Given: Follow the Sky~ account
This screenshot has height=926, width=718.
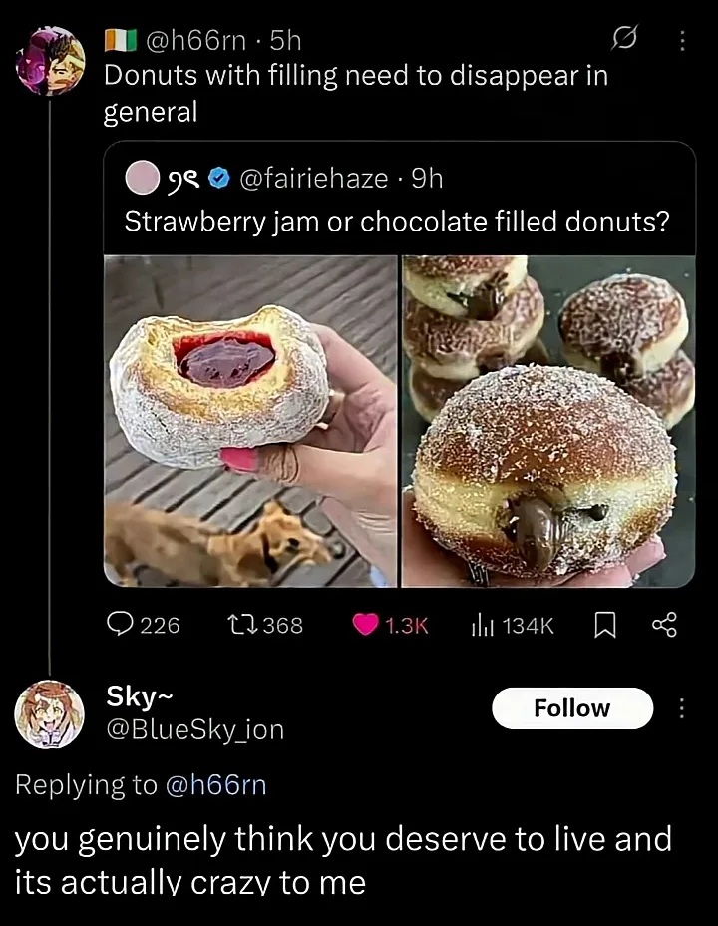Looking at the screenshot, I should [x=572, y=708].
